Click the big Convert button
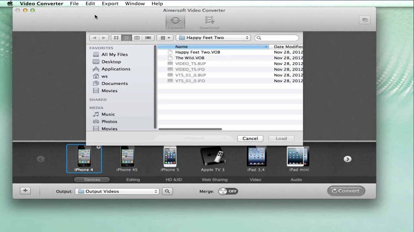Viewport: 414px width, 232px height. [x=346, y=191]
